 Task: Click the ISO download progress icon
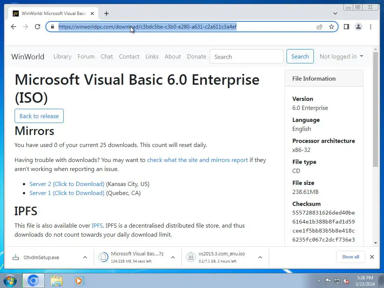click(191, 257)
